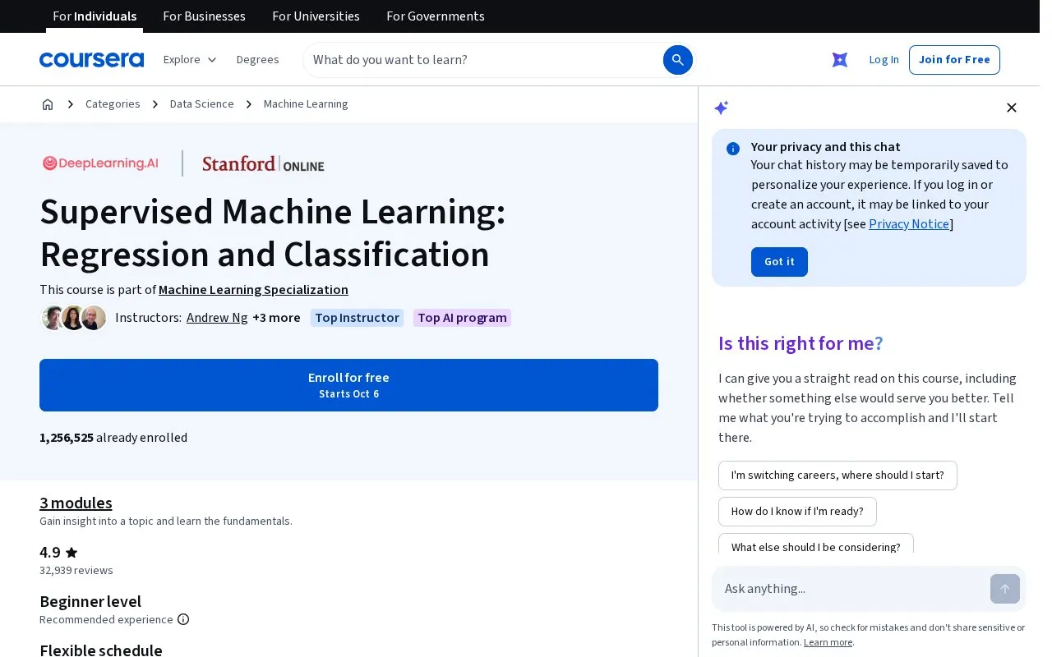Click the Log In link
Screen dimensions: 1052x657
pyautogui.click(x=884, y=60)
